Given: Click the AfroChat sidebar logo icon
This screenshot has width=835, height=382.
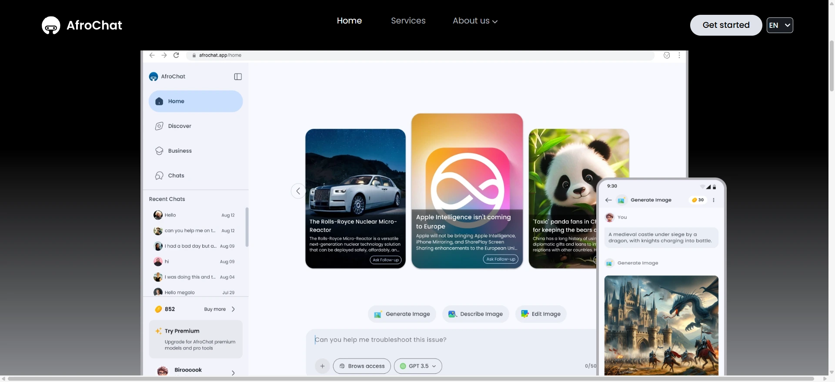Looking at the screenshot, I should pyautogui.click(x=154, y=77).
